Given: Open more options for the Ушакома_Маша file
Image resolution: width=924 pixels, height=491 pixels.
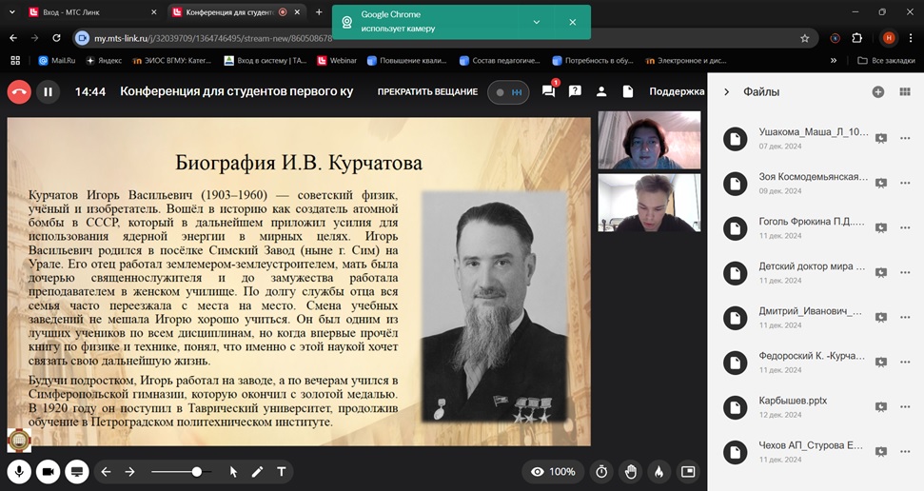Looking at the screenshot, I should [x=905, y=139].
